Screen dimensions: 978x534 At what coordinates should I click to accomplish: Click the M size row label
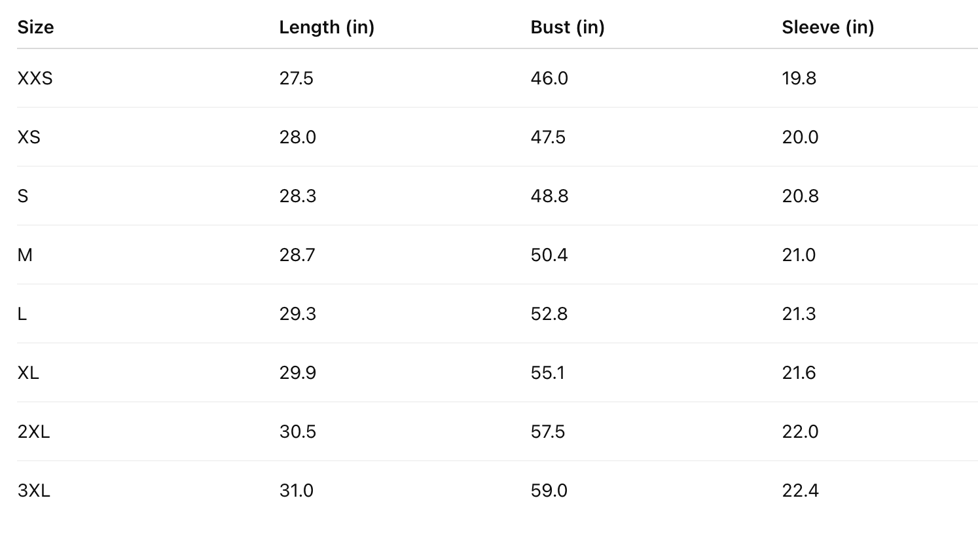coord(25,255)
